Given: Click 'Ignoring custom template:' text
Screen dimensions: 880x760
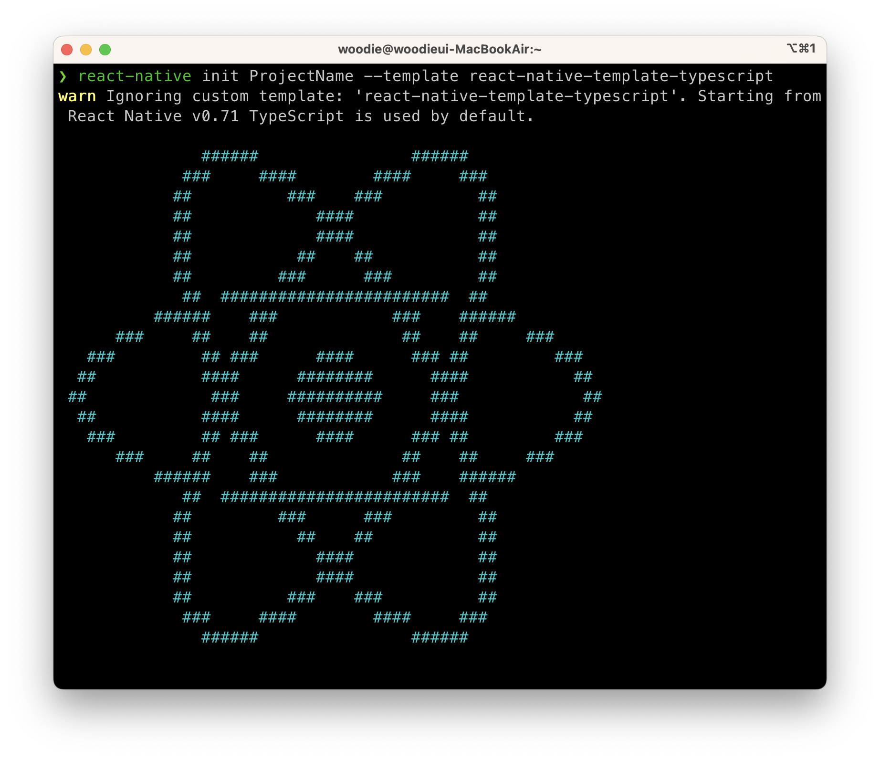Looking at the screenshot, I should click(x=225, y=96).
